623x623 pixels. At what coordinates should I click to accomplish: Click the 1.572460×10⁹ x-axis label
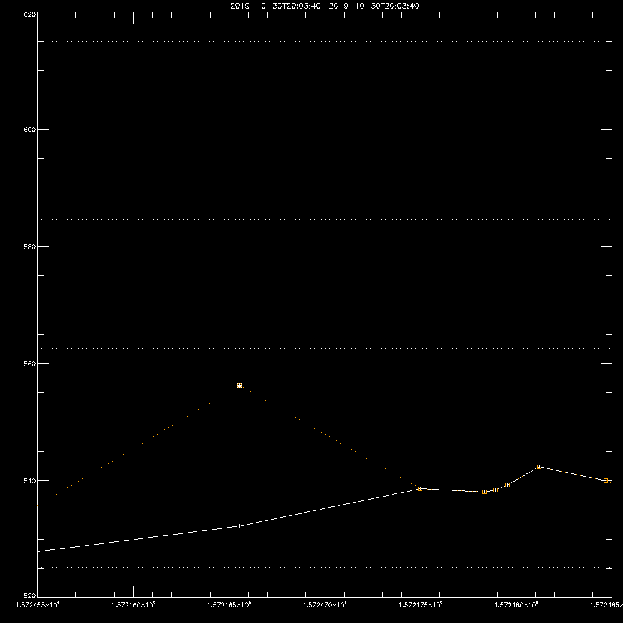133,605
